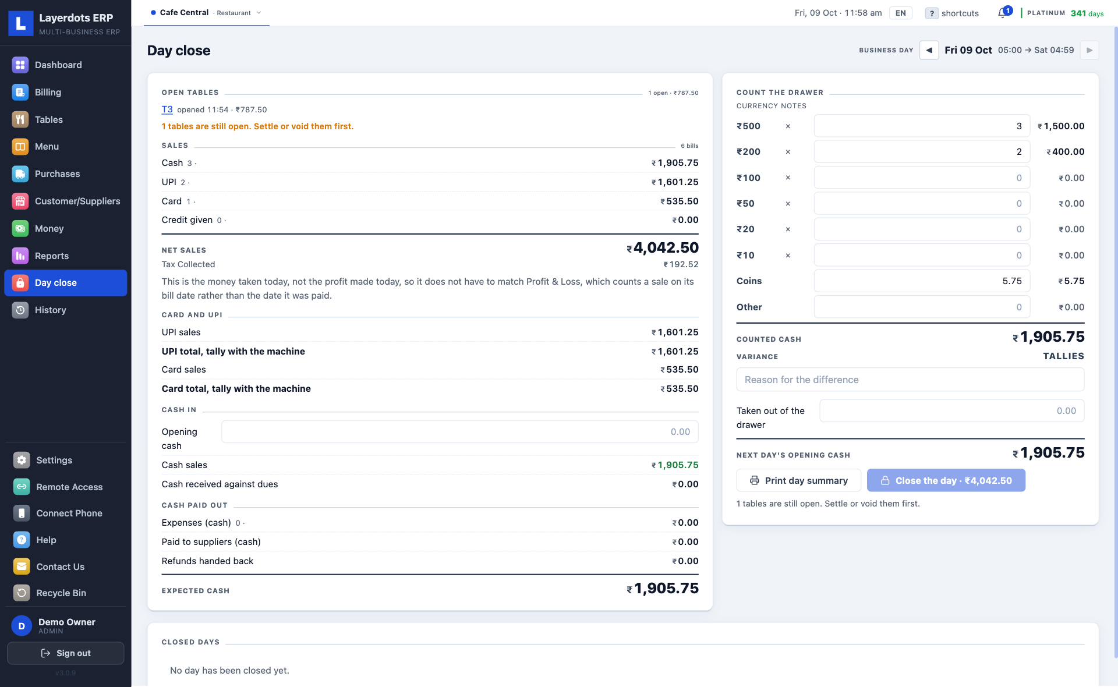Expand the Cafe Central business dropdown
This screenshot has height=687, width=1118.
pyautogui.click(x=206, y=13)
